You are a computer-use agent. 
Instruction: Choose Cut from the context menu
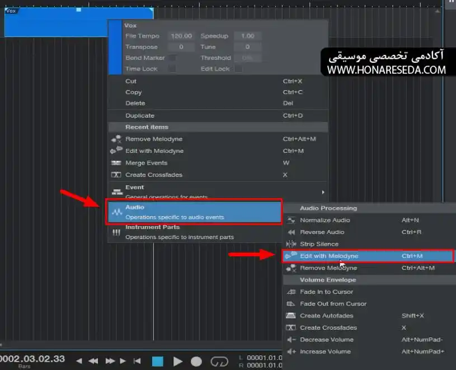tap(218, 81)
